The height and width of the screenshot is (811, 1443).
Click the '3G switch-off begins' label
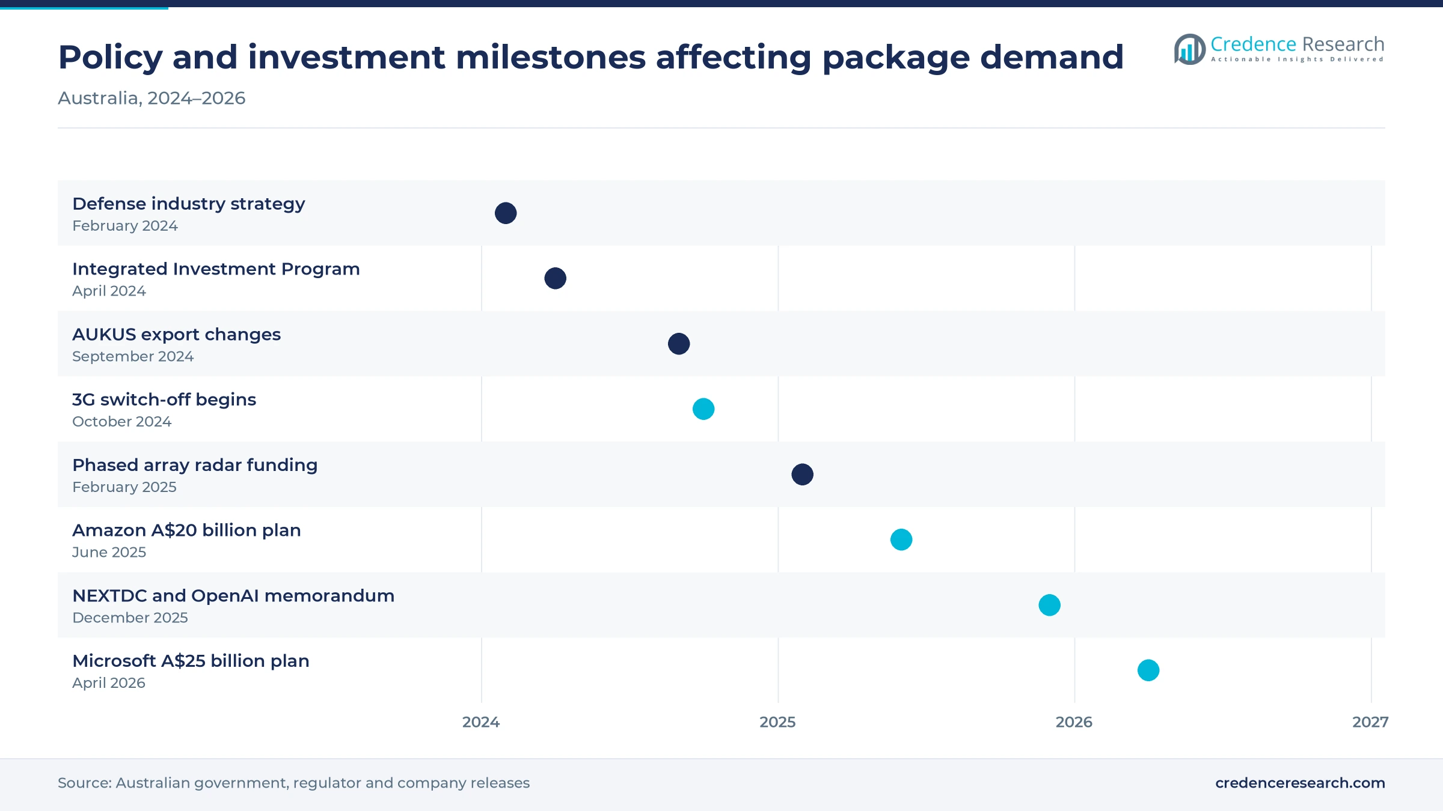pyautogui.click(x=164, y=399)
